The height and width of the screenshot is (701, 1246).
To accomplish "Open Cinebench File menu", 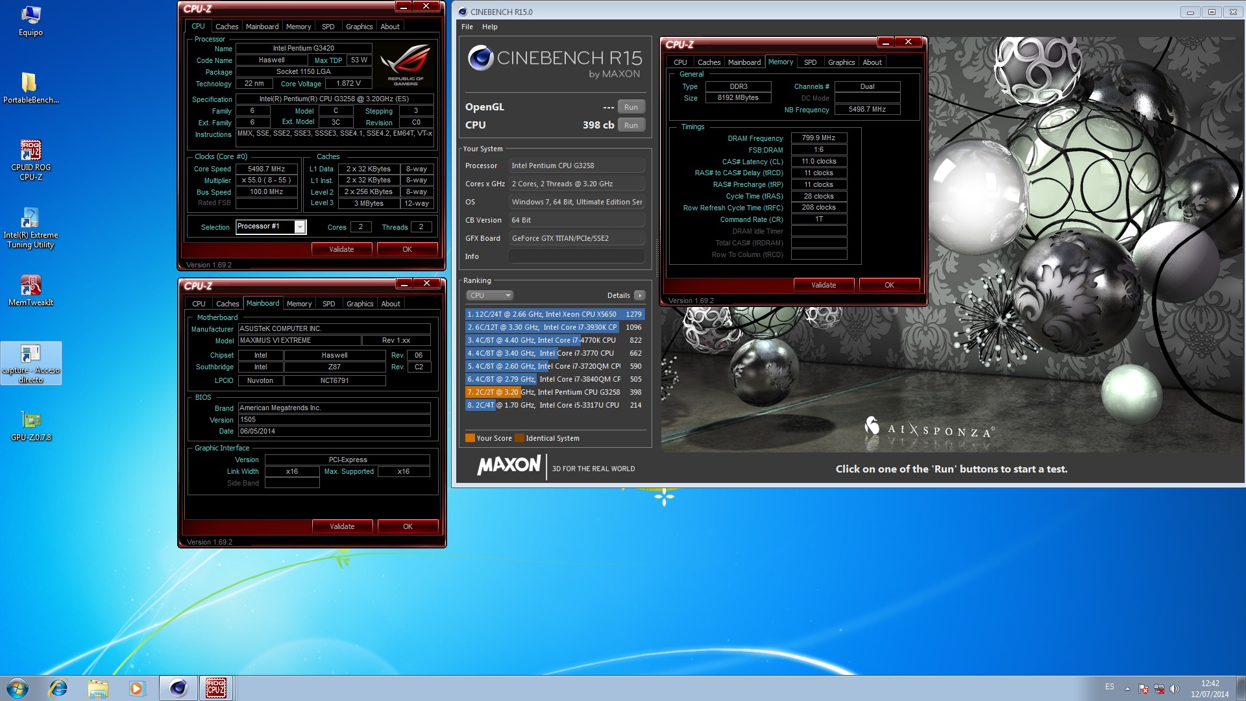I will tap(467, 27).
